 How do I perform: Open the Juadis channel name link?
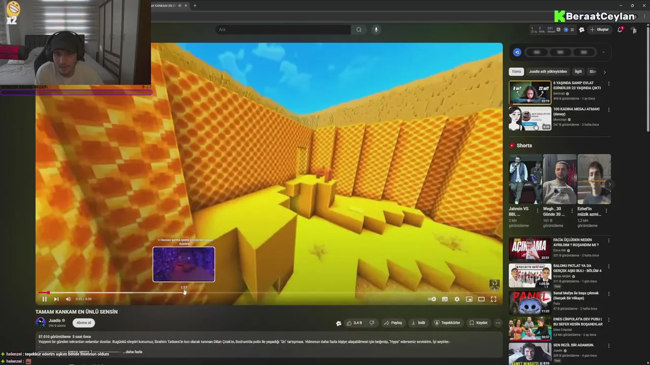pyautogui.click(x=54, y=320)
